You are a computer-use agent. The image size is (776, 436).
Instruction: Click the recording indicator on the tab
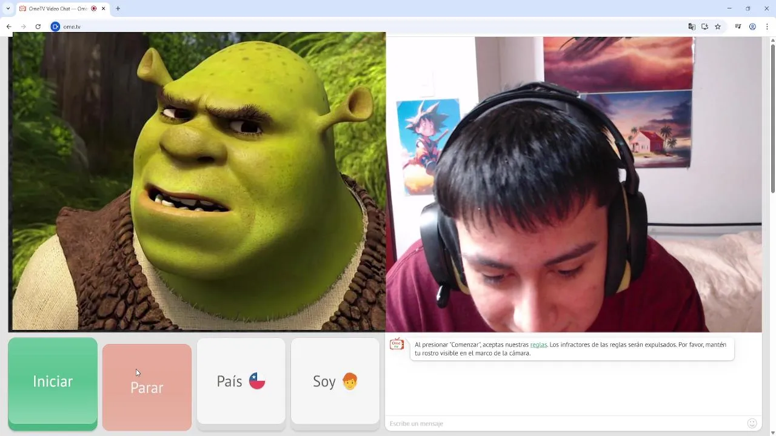94,8
